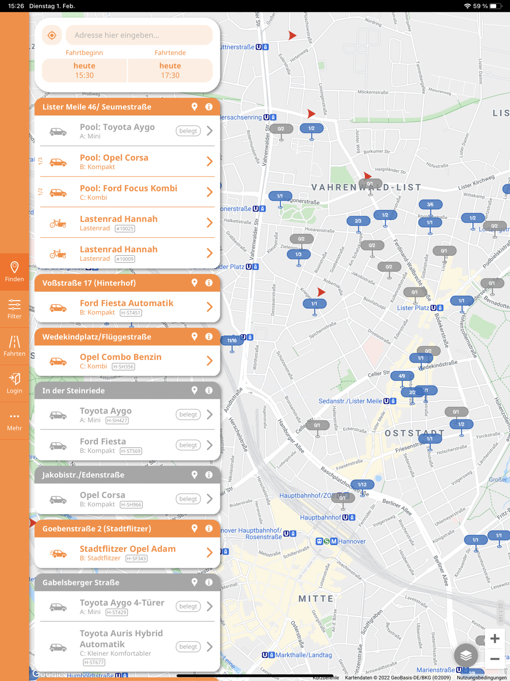Focus the Adresse hier eingeben field
510x681 pixels.
pyautogui.click(x=139, y=35)
